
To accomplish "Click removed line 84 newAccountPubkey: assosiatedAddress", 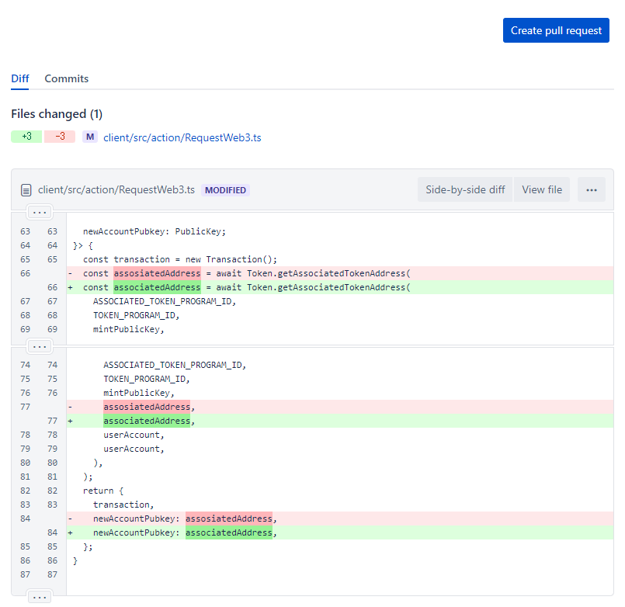I will pyautogui.click(x=340, y=519).
